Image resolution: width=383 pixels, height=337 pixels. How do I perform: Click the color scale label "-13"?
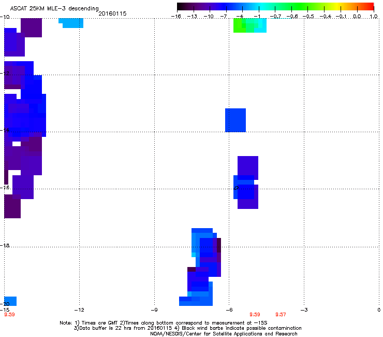(192, 17)
